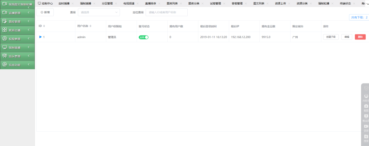Click the 拥有金豆数 column header
Viewport: 369px width, 146px height.
[268, 26]
